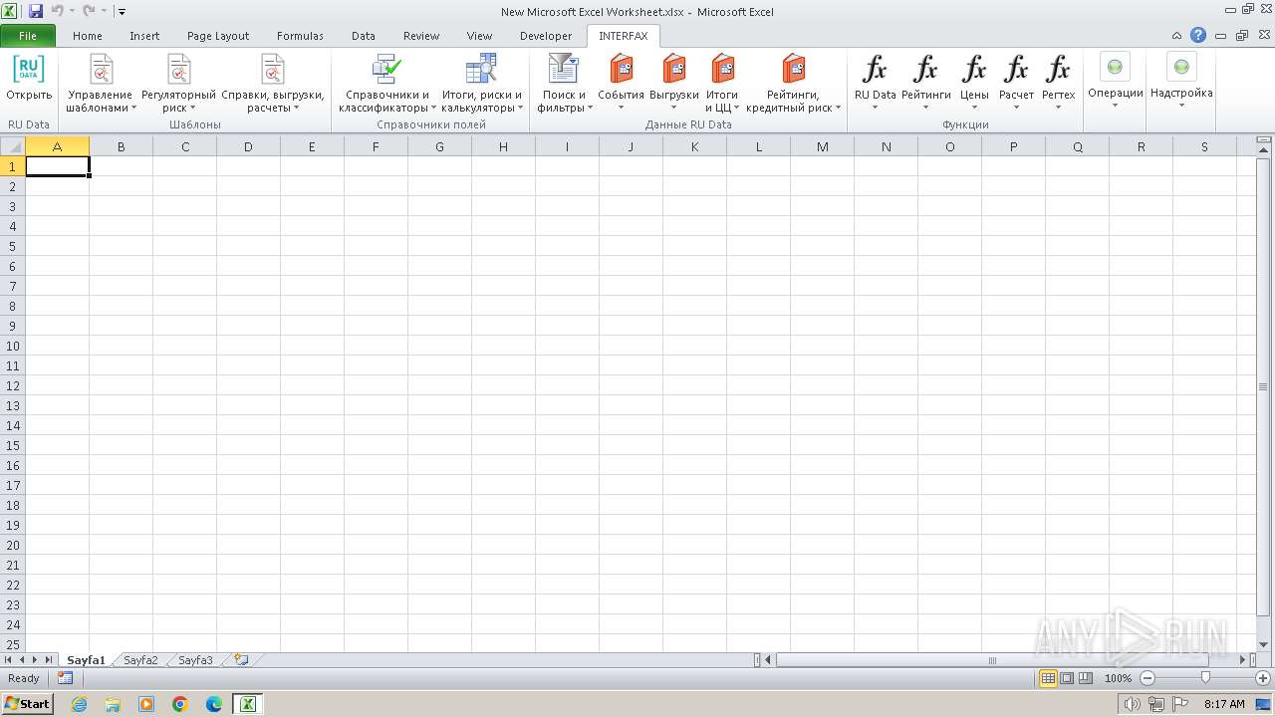The width and height of the screenshot is (1275, 717).
Task: Expand the Надстройка dropdown arrow
Action: (x=1181, y=106)
